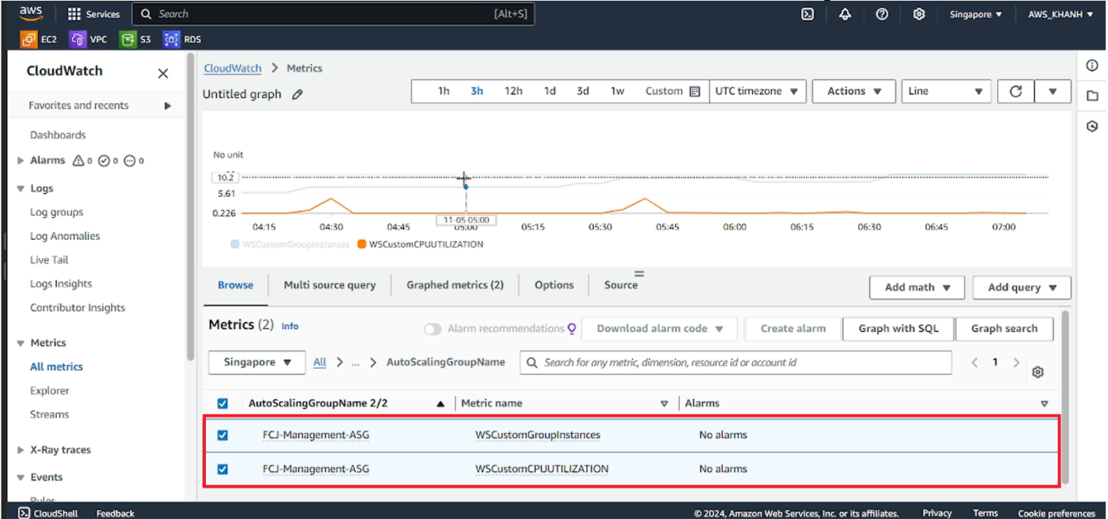Open metrics table preferences gear
1108x519 pixels.
coord(1037,372)
